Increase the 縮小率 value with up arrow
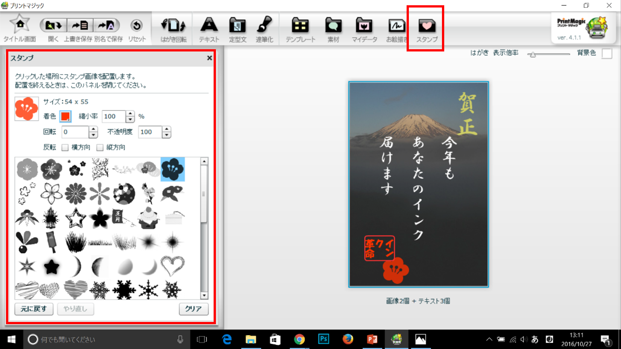 click(130, 113)
